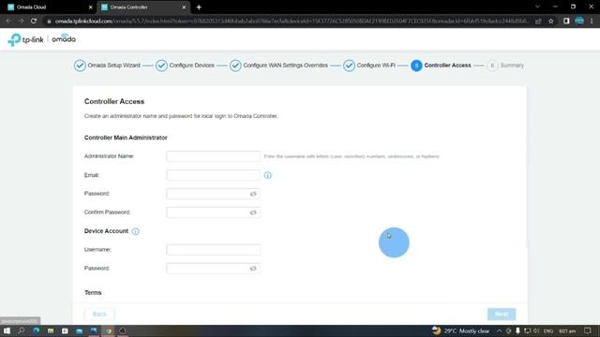Open the Configure Wi-Fi step
This screenshot has height=337, width=600.
click(x=368, y=66)
